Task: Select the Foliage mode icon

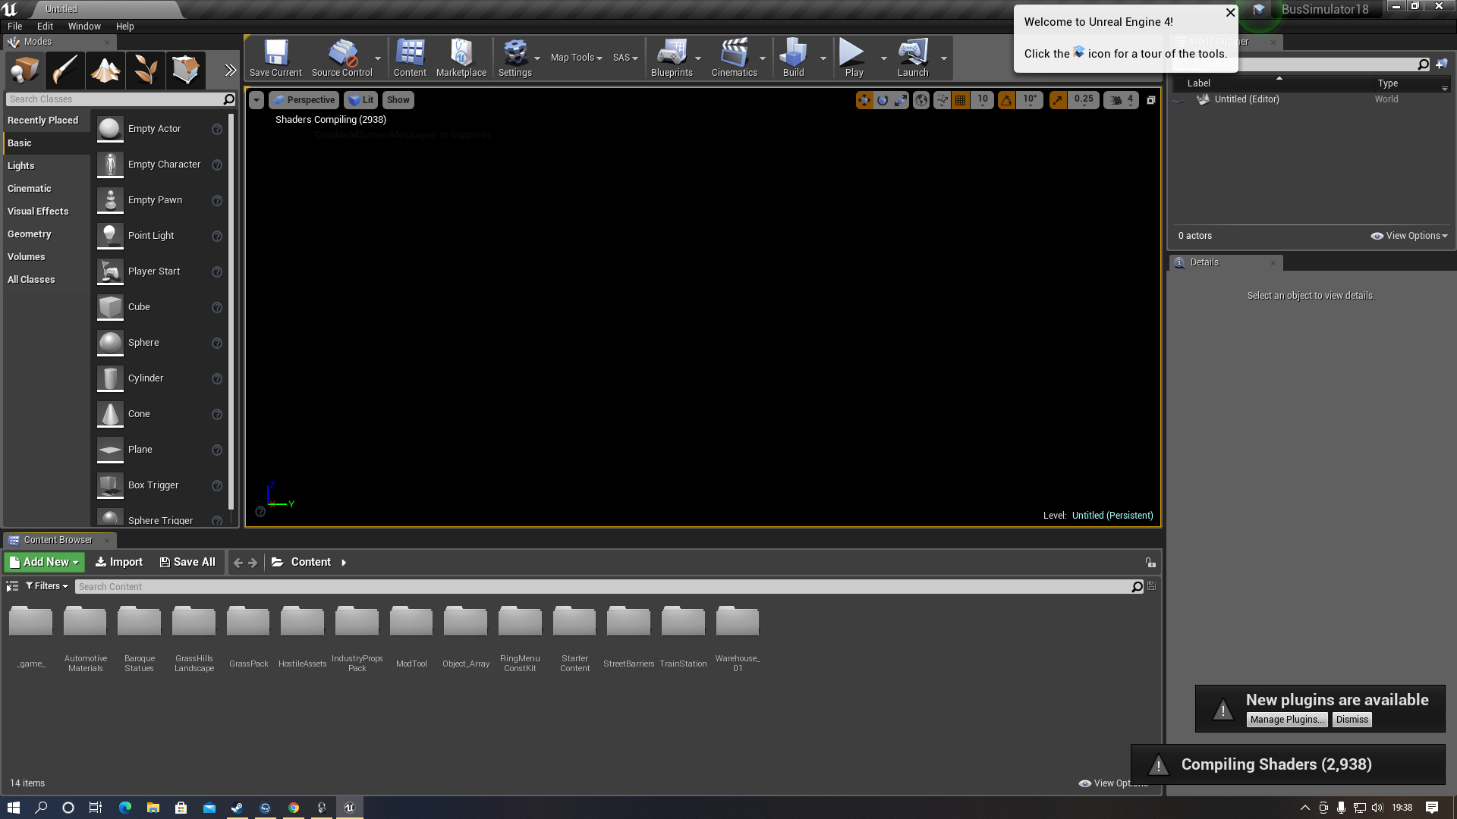Action: click(x=146, y=71)
